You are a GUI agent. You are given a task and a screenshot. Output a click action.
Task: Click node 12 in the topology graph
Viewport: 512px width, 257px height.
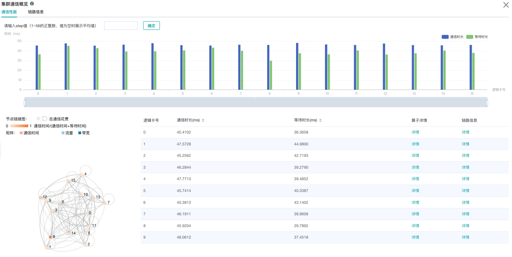40,197
